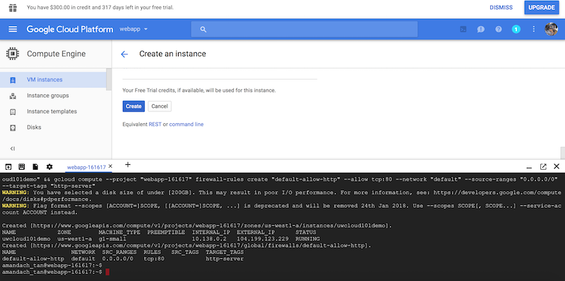
Task: Click the search magnifier icon
Action: click(x=203, y=30)
